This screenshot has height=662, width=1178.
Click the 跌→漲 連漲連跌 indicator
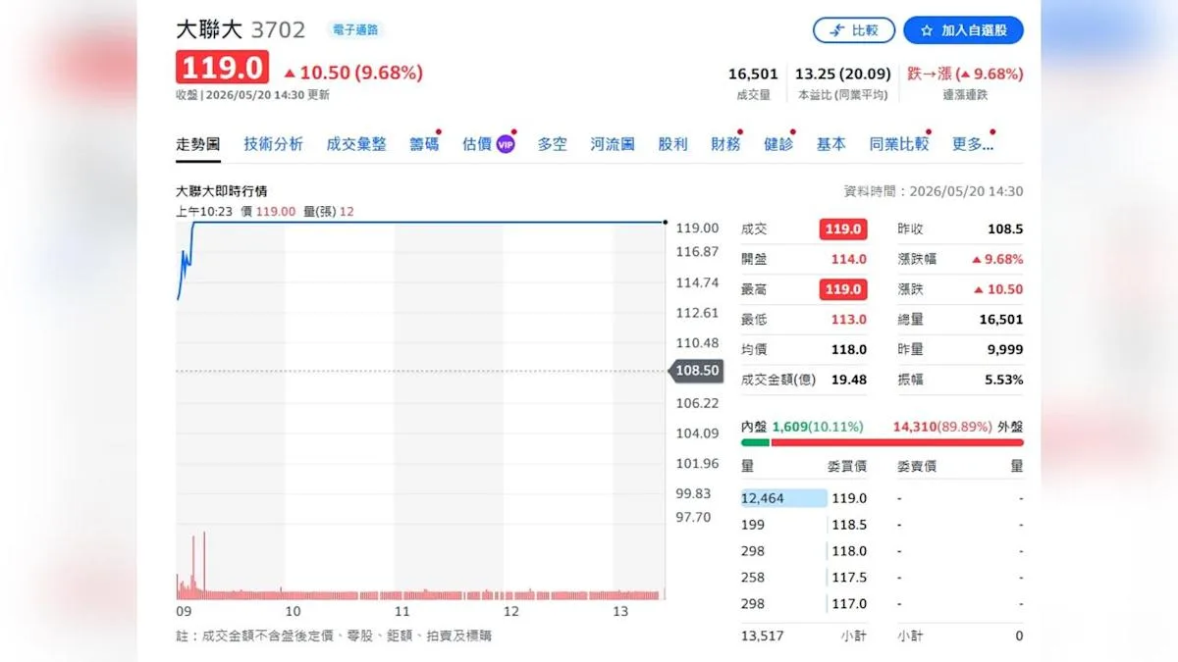965,74
